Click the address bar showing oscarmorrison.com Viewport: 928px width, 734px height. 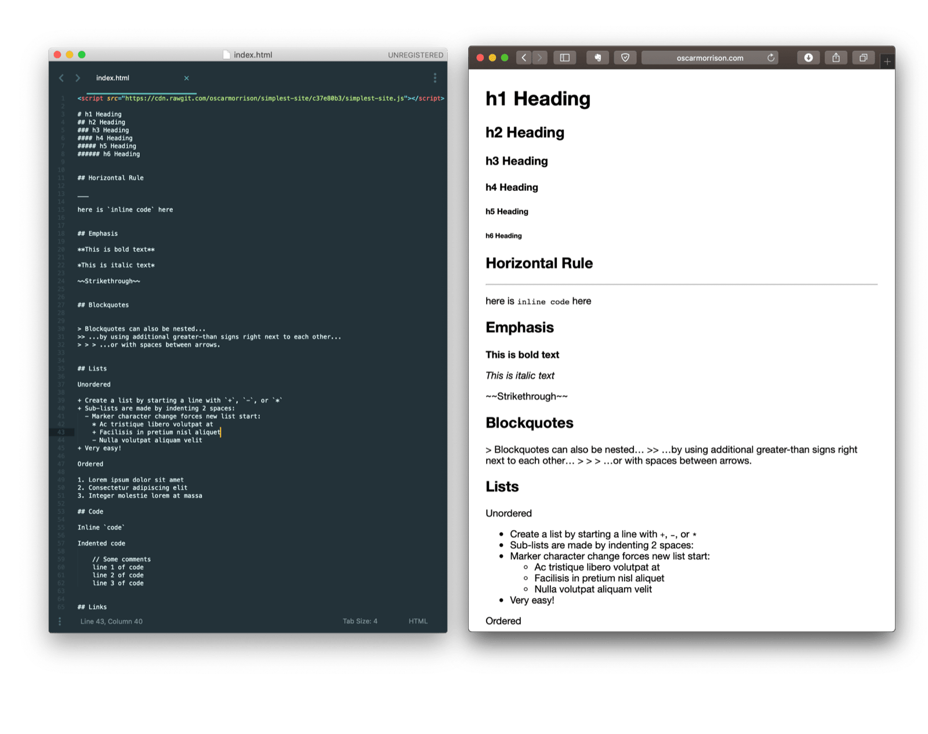pos(710,57)
